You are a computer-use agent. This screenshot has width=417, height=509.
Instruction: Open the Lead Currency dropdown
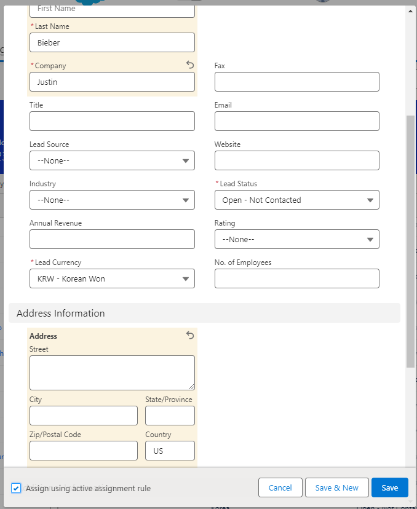point(112,278)
